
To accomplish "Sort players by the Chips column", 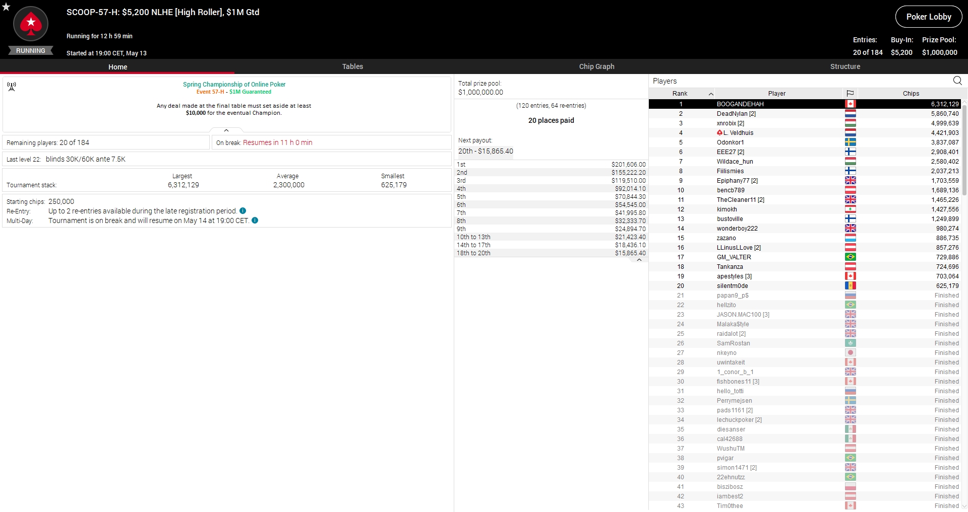I will [911, 94].
